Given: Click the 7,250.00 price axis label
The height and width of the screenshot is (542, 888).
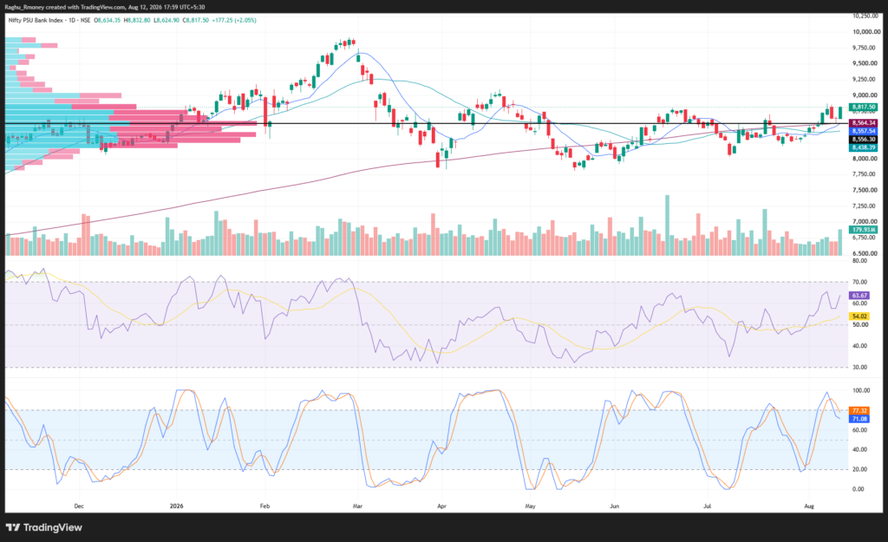Looking at the screenshot, I should click(x=865, y=206).
